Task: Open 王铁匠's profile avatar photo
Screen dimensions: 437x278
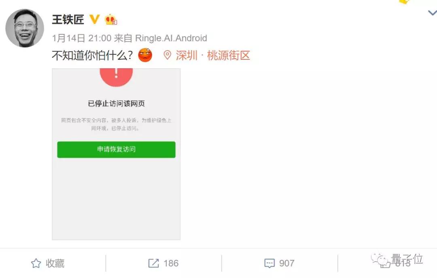Action: (x=25, y=28)
